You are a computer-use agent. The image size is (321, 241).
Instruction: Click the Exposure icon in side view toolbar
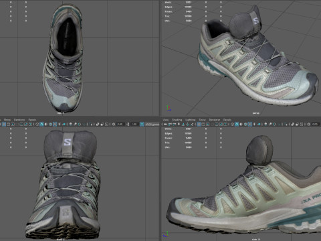tap(308, 125)
